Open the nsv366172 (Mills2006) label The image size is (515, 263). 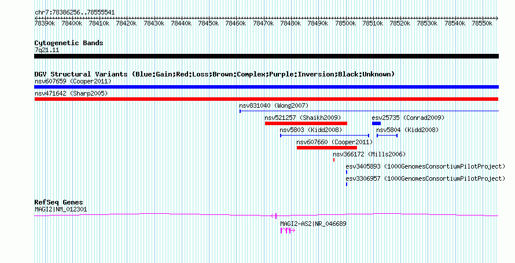pos(369,154)
